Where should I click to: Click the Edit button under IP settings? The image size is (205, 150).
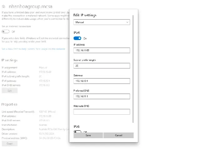tap(9, 90)
